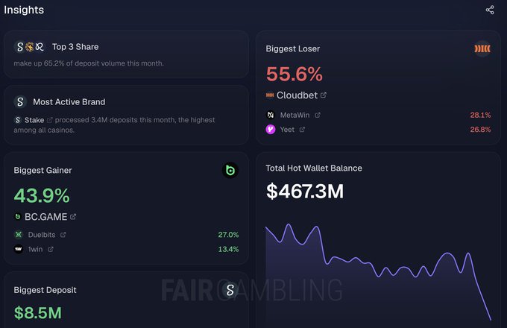Open the Yeet link
The height and width of the screenshot is (328, 507).
[287, 130]
